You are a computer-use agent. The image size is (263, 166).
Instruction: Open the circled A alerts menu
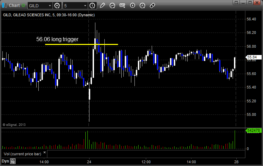click(142, 6)
